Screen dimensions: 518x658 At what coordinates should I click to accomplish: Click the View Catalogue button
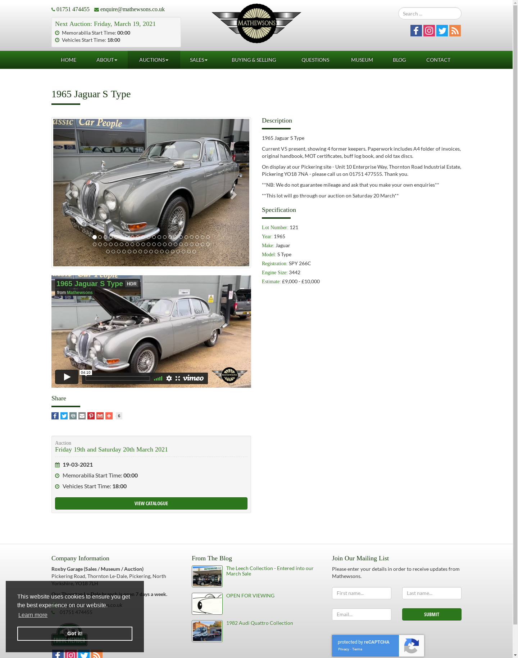pos(151,503)
